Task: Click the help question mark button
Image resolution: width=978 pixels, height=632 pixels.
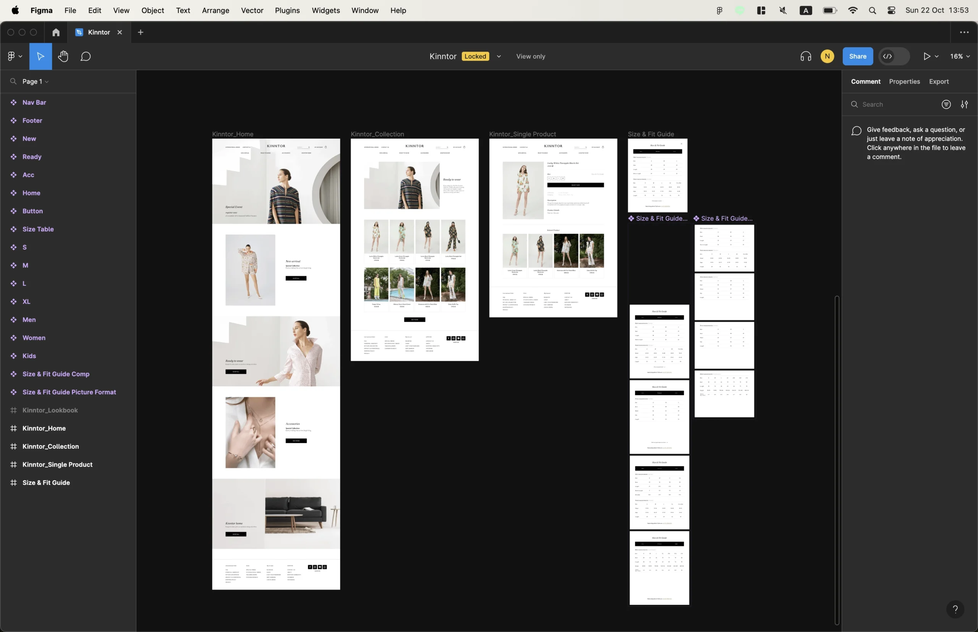Action: click(x=955, y=609)
